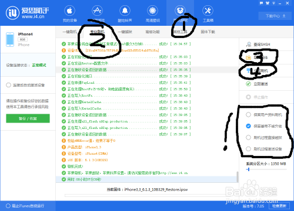Click the 系统分区大小: 1350 MB label

tap(266, 164)
